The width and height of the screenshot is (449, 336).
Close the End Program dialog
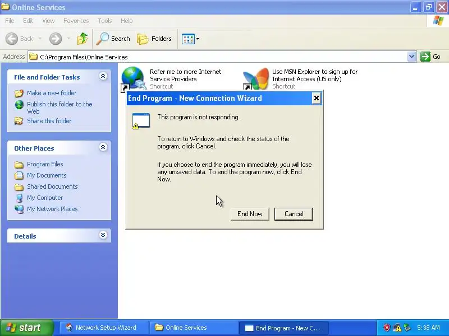click(x=316, y=99)
